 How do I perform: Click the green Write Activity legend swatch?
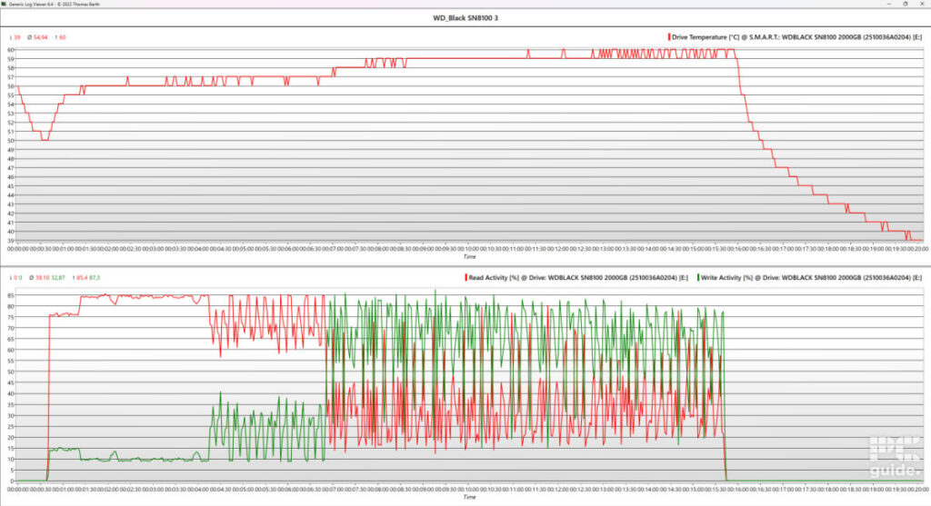(698, 277)
